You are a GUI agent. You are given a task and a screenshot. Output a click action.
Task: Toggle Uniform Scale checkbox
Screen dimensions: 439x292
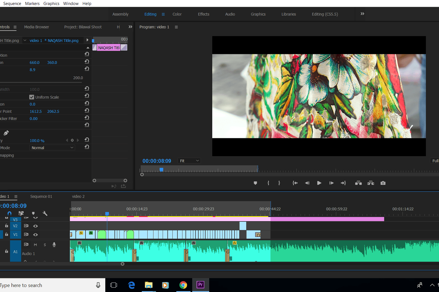click(32, 97)
